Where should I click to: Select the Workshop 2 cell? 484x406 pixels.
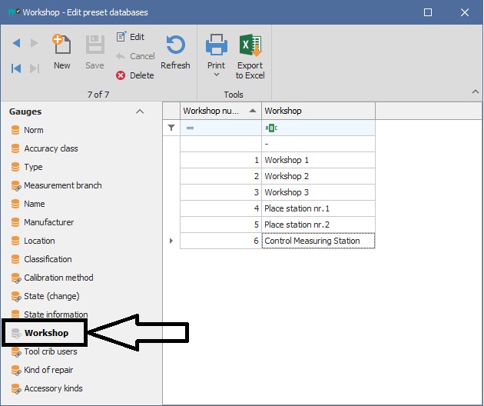pyautogui.click(x=318, y=176)
